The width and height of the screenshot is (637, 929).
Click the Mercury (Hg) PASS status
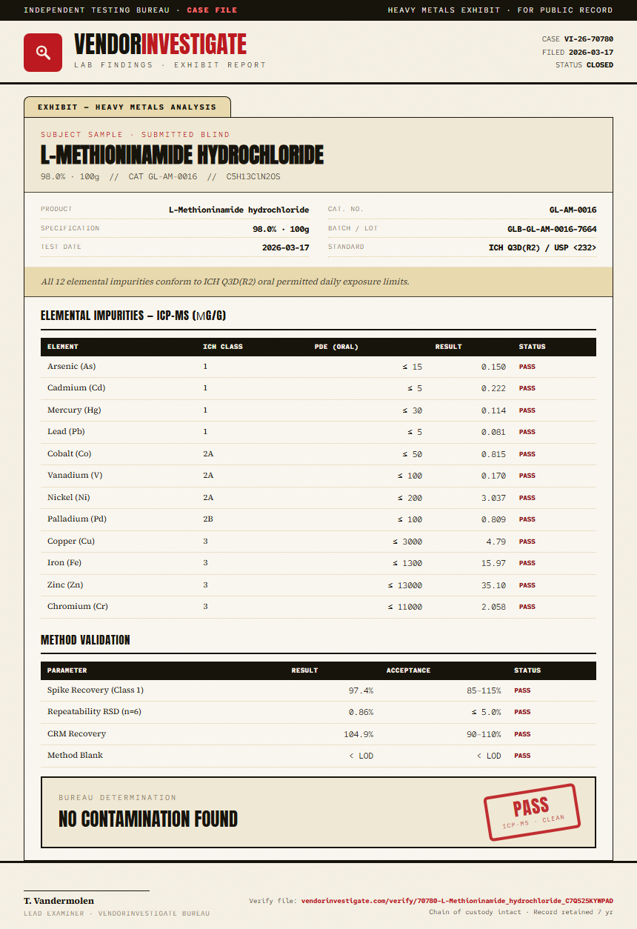click(527, 410)
